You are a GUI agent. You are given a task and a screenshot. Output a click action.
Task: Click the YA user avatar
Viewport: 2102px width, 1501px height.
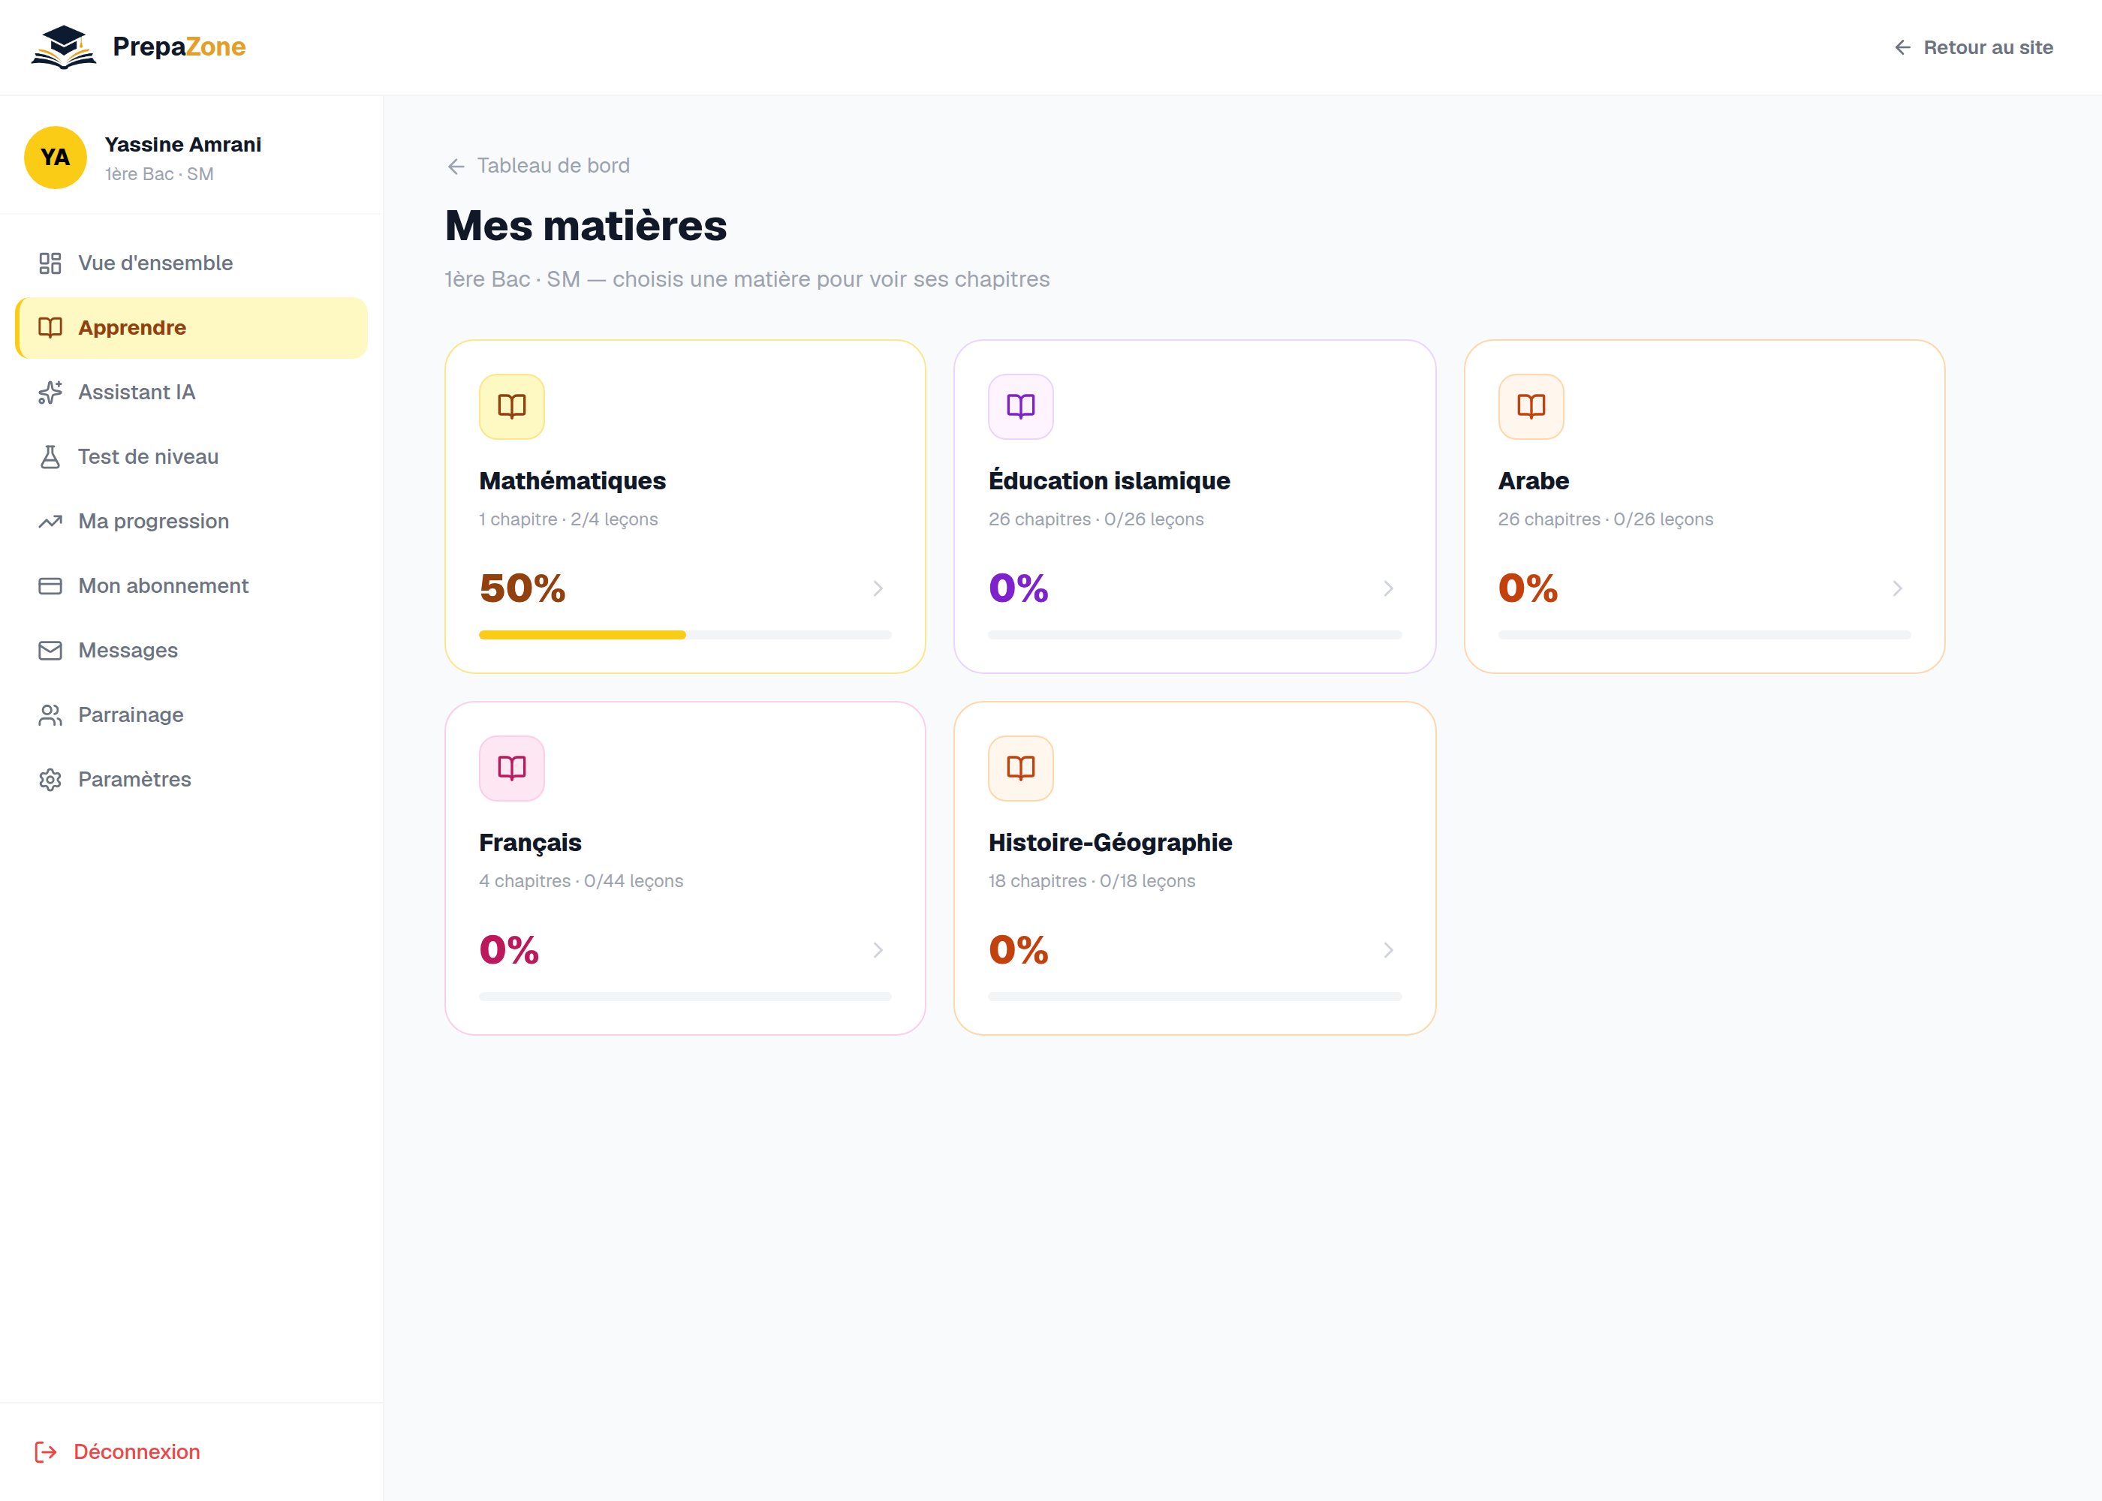coord(56,157)
